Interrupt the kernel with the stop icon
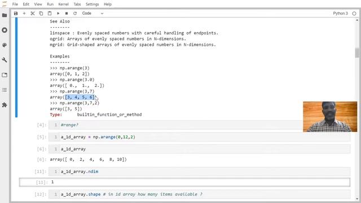Screen dimensions: 361x203 tap(67, 14)
